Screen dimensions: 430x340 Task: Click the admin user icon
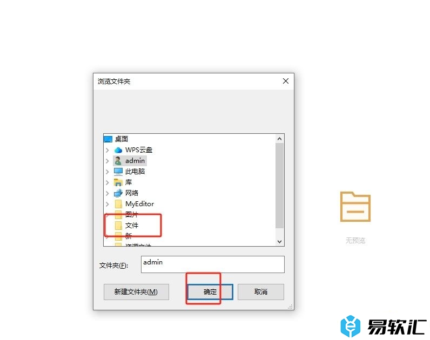tap(118, 160)
